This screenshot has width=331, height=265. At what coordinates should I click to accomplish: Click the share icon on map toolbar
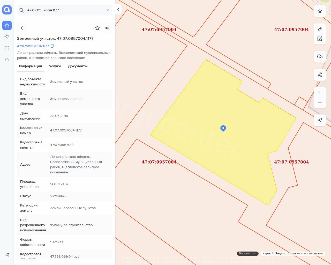point(320,75)
